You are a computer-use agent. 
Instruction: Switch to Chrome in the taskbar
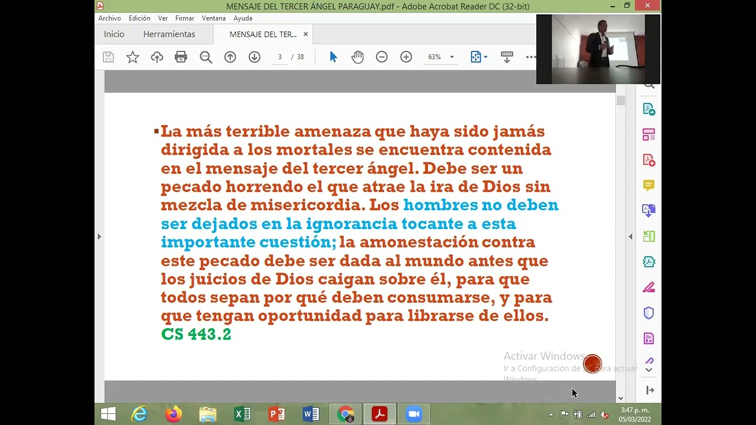pyautogui.click(x=346, y=414)
